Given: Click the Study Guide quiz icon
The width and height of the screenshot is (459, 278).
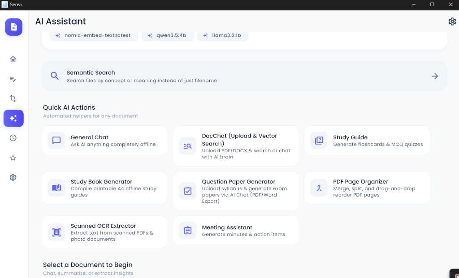Looking at the screenshot, I should pos(319,140).
